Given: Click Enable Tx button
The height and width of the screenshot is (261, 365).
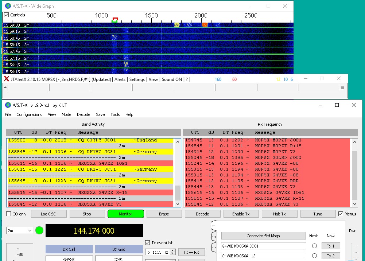Looking at the screenshot, I should point(241,214).
